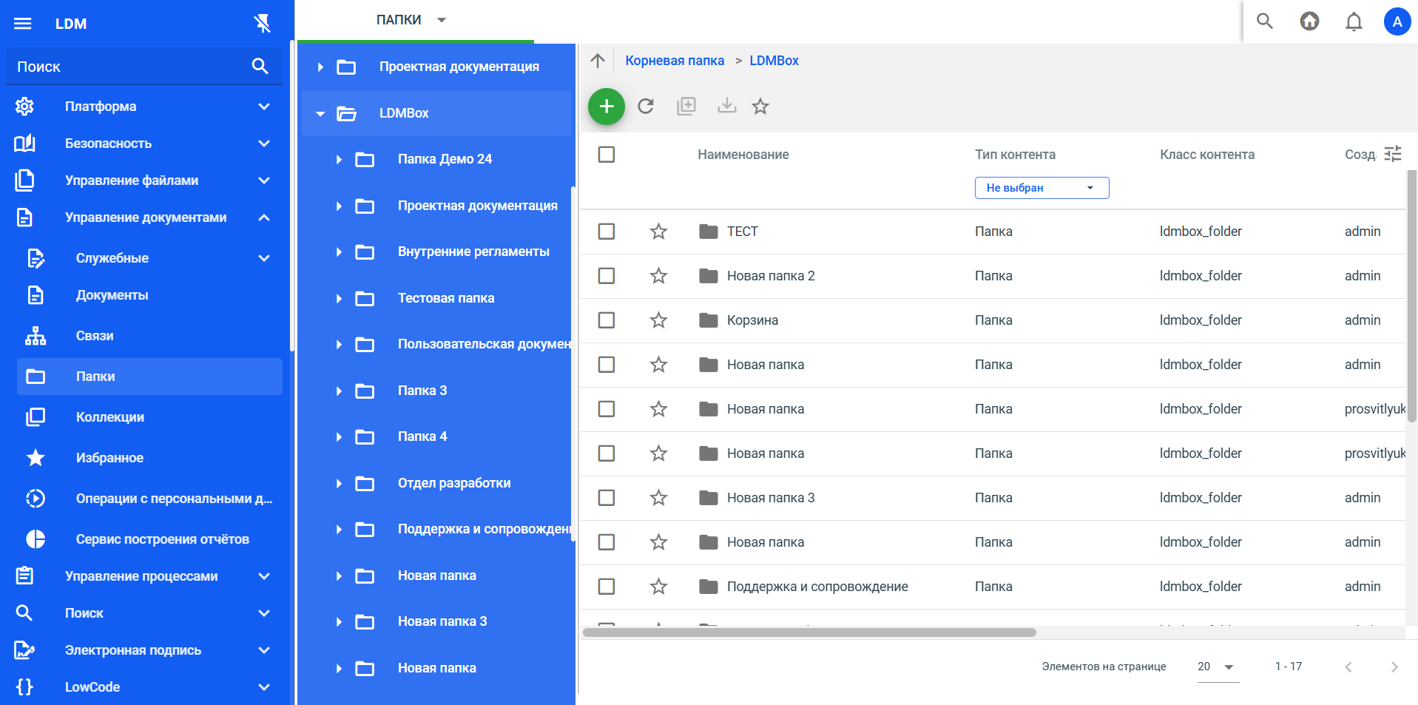The image size is (1418, 705).
Task: Open Операции с персональными данными item
Action: click(149, 499)
